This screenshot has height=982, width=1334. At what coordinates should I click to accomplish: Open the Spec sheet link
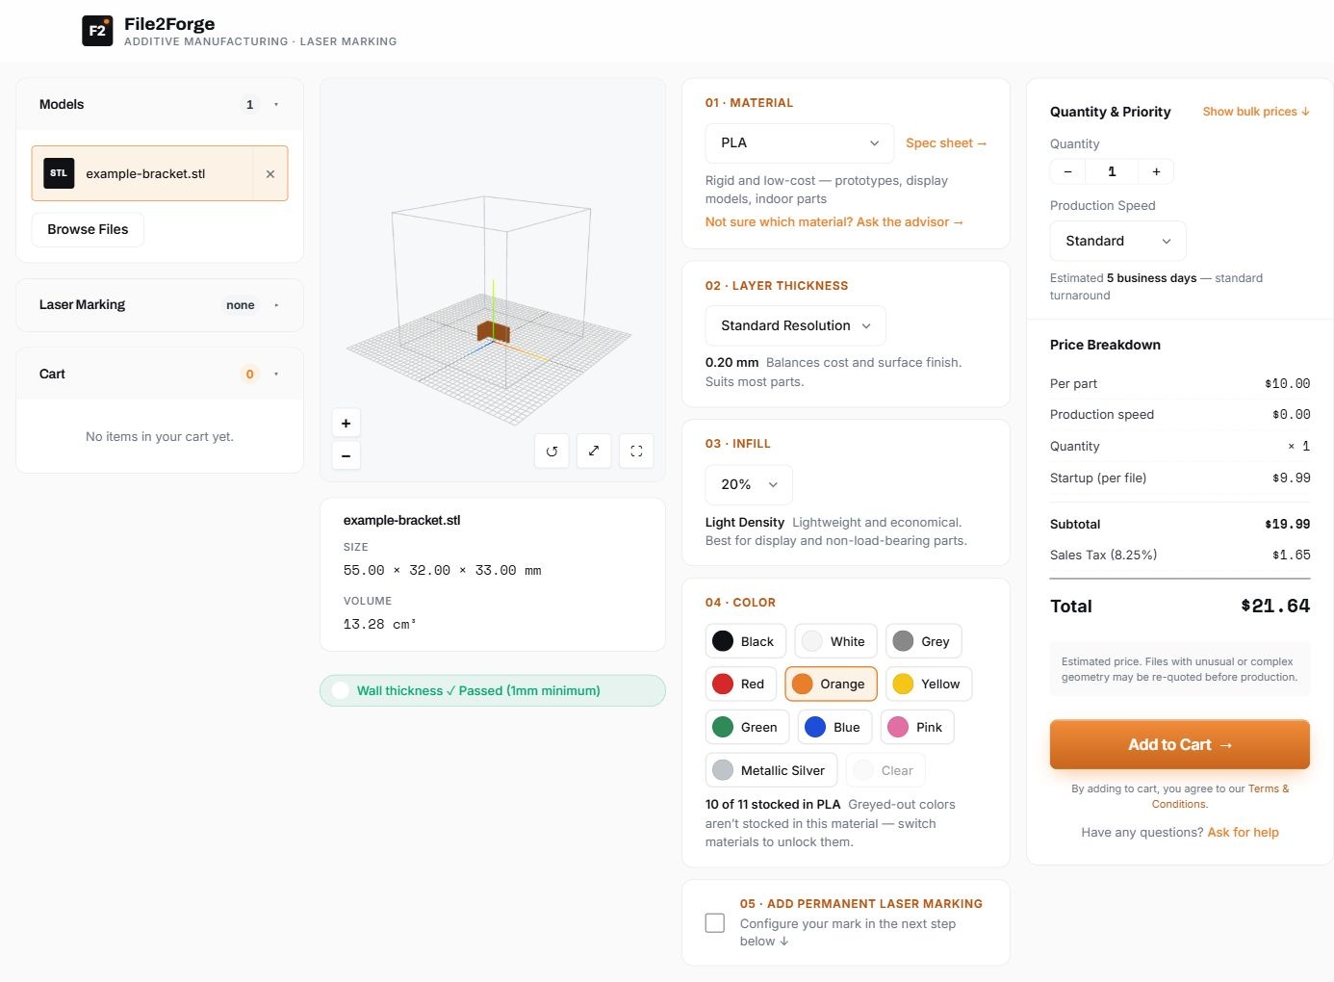(946, 143)
